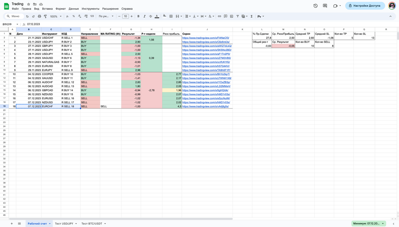Open name box dropdown arrow
The image size is (399, 227).
(x=17, y=24)
